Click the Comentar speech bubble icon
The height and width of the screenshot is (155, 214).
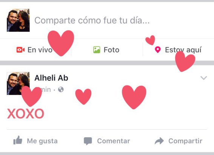(x=88, y=141)
